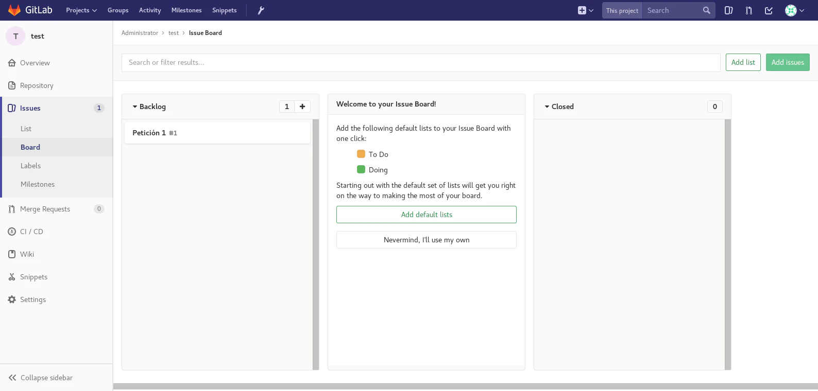Click the issues icon in top navbar
This screenshot has width=818, height=391.
[x=728, y=10]
